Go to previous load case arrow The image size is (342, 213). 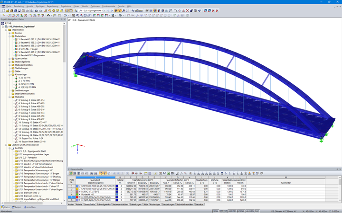[x=108, y=10]
